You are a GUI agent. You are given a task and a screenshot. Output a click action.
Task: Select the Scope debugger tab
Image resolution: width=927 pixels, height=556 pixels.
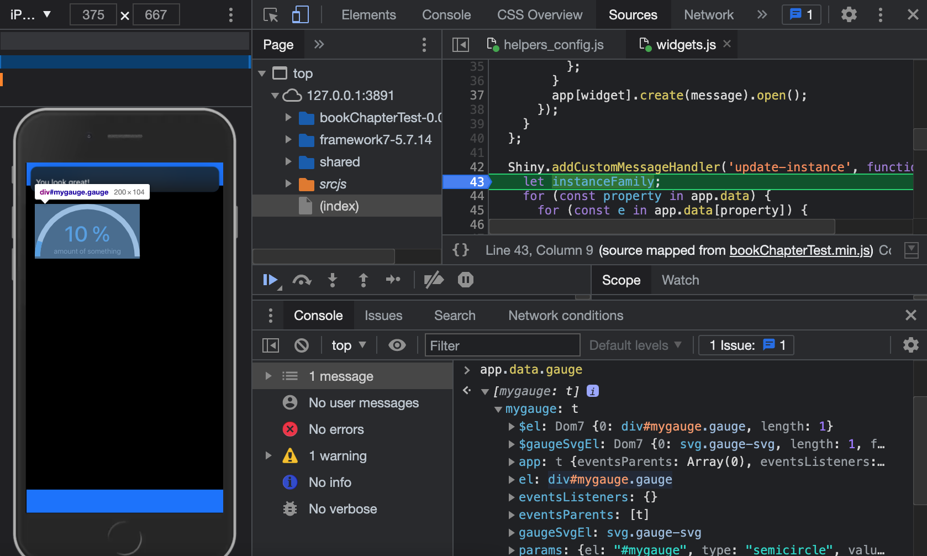coord(621,280)
